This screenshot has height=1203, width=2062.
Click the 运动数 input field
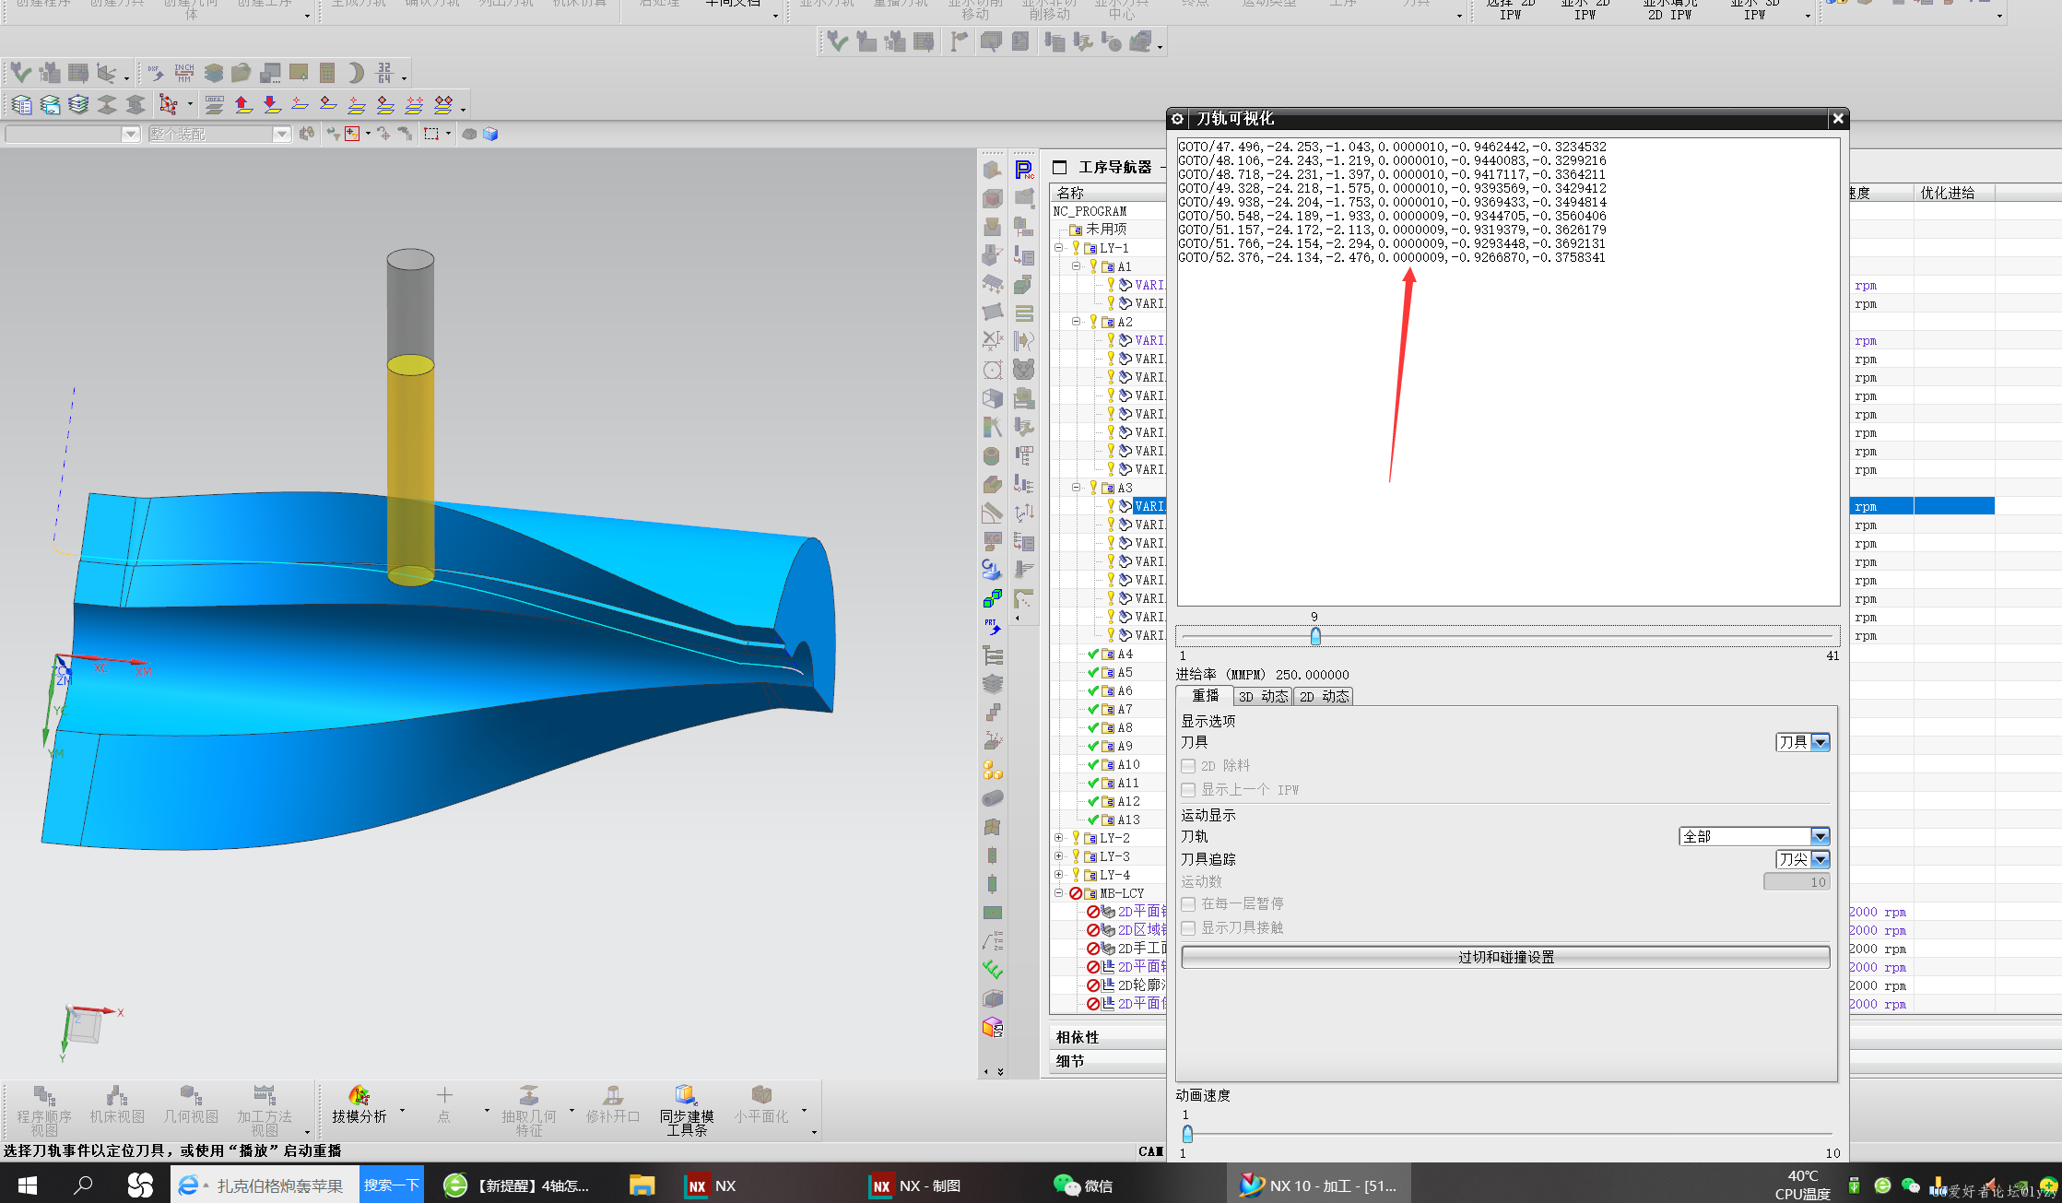[1797, 882]
